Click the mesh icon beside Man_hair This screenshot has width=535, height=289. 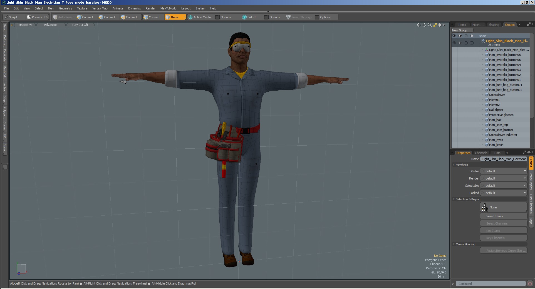(x=487, y=120)
